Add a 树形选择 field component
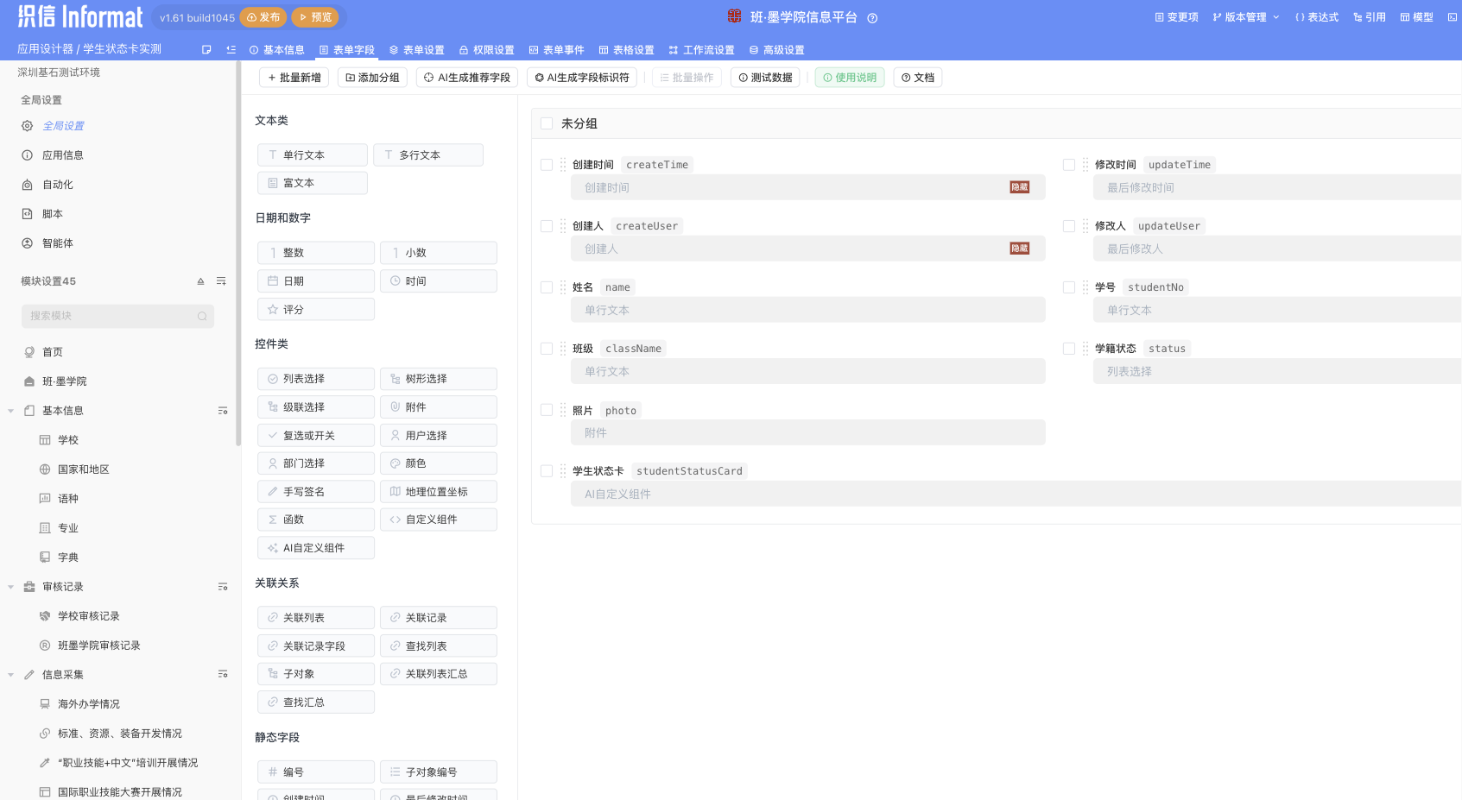The width and height of the screenshot is (1462, 800). 439,379
